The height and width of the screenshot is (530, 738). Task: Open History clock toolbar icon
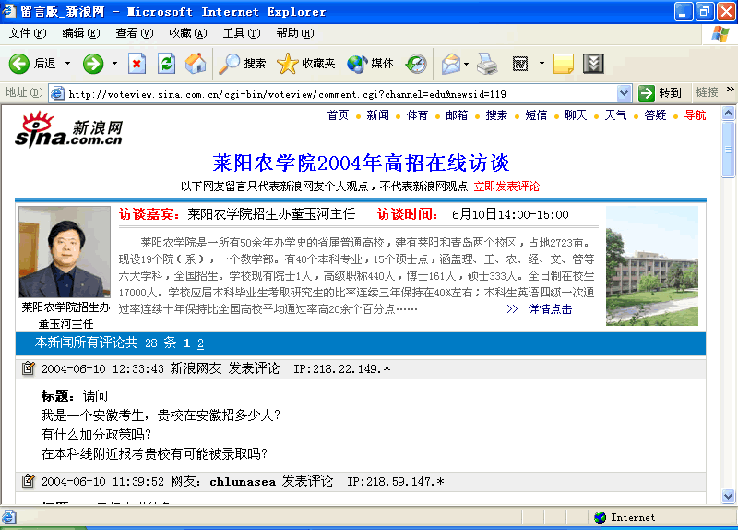click(x=417, y=64)
